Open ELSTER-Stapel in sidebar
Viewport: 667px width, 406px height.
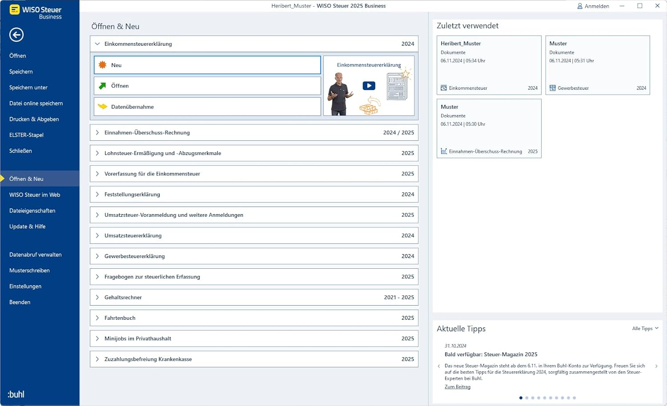tap(26, 135)
